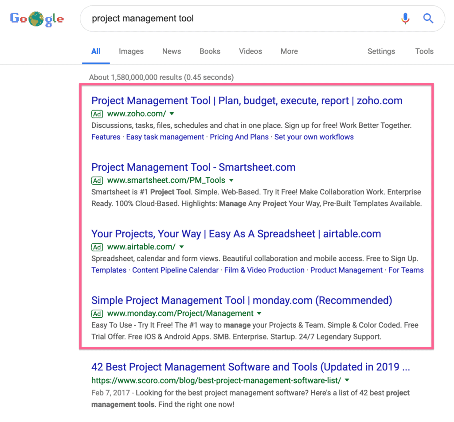Click the www.monday.com/Project/Management green URL
The width and height of the screenshot is (454, 422).
pyautogui.click(x=180, y=314)
